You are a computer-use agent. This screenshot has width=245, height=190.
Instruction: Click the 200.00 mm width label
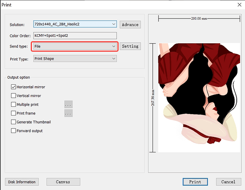point(199,19)
